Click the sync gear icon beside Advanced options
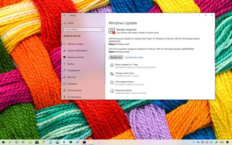Screen dimensions: 232x145 click(112, 91)
